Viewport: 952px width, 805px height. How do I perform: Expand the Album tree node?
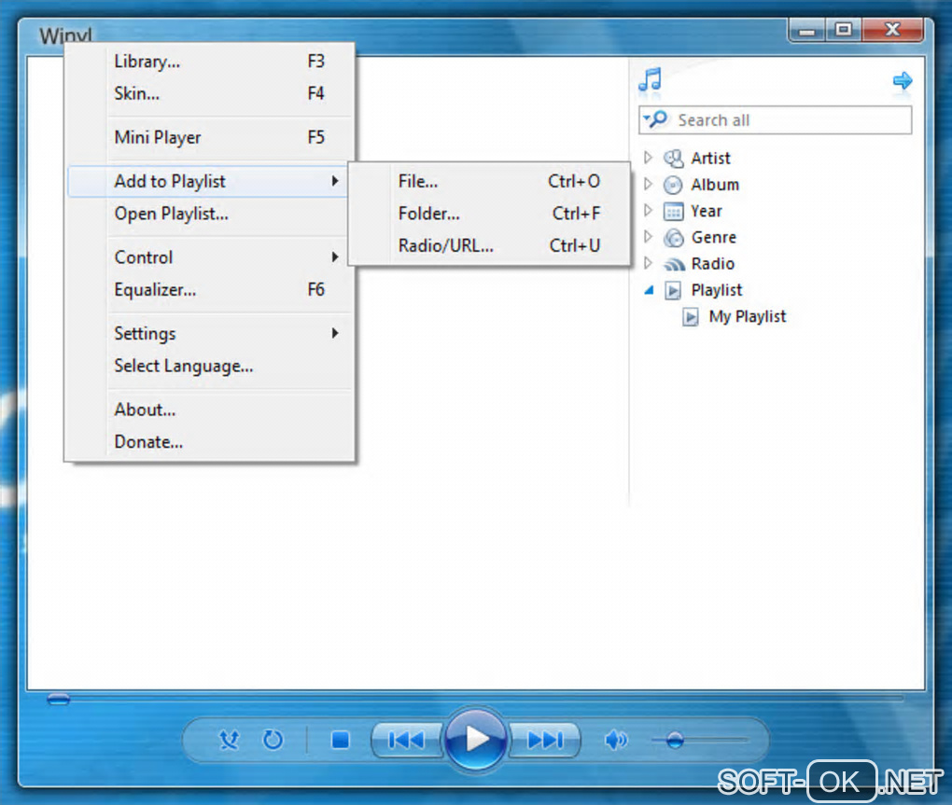648,184
